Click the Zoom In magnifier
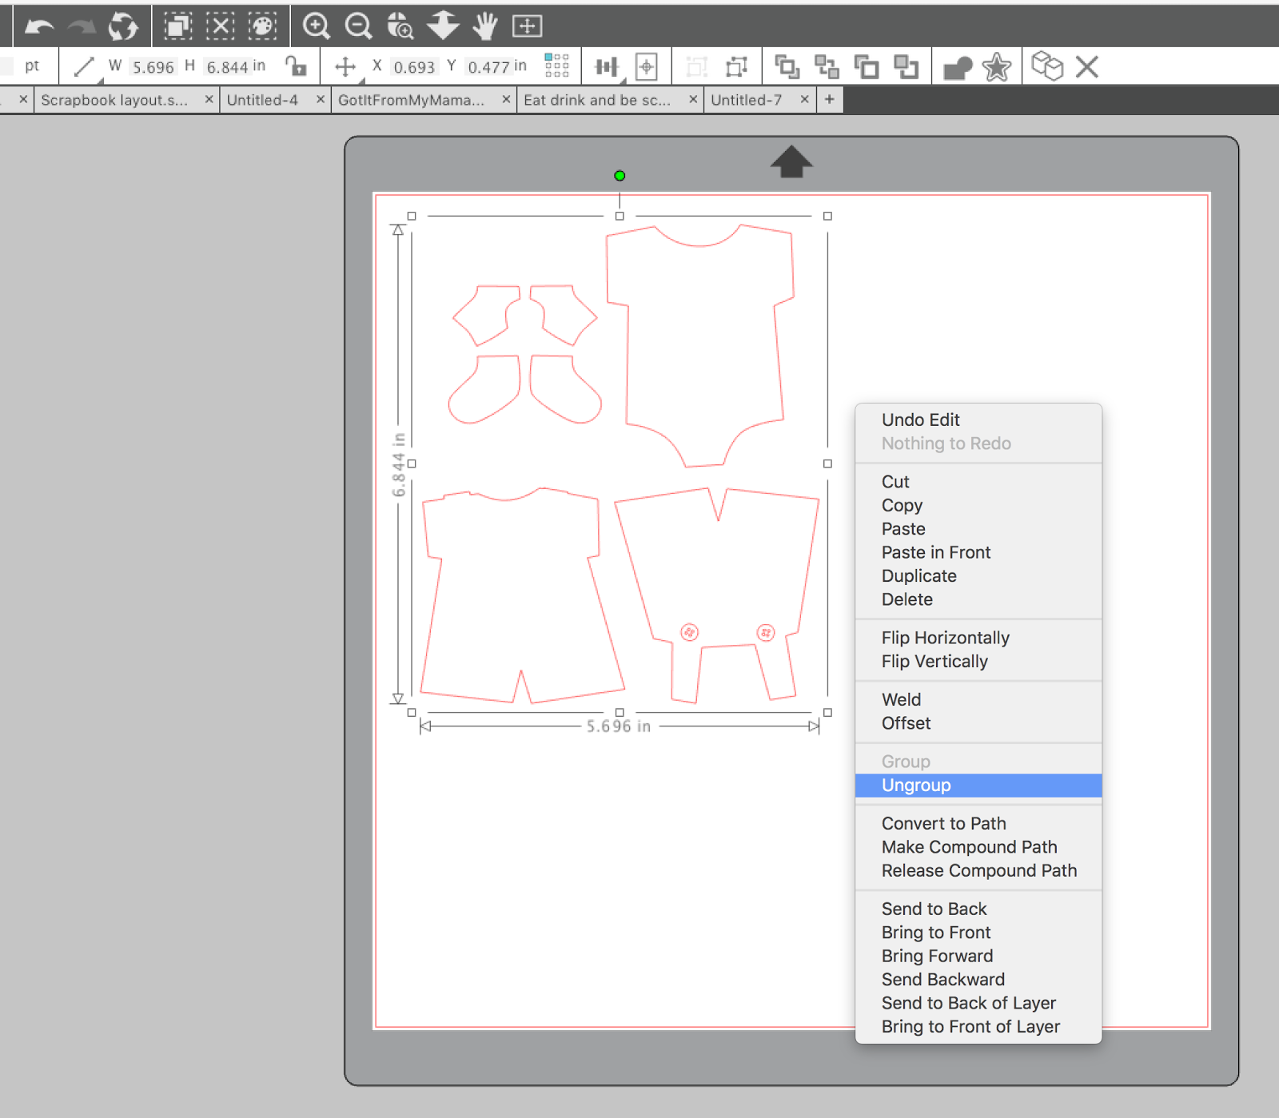This screenshot has height=1118, width=1279. coord(317,26)
